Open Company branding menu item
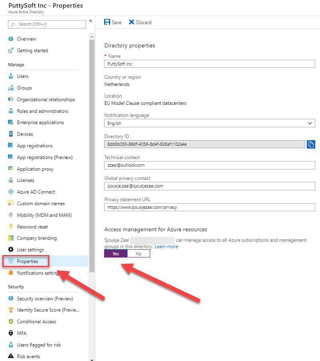320x361 pixels. (37, 238)
